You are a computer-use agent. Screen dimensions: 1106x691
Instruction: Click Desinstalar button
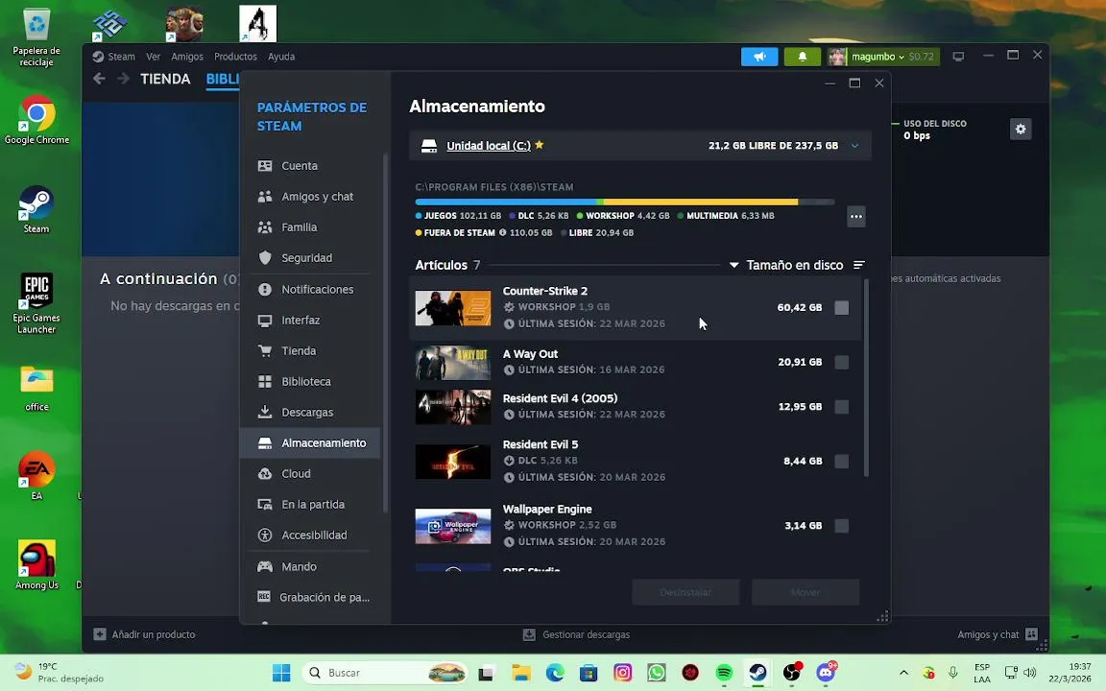coord(685,592)
